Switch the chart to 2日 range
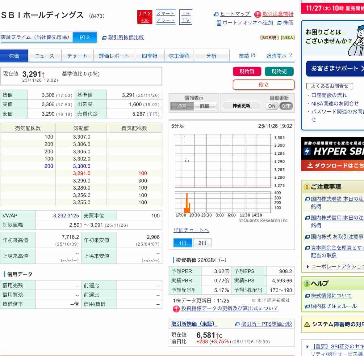The height and width of the screenshot is (356, 364). 202,243
